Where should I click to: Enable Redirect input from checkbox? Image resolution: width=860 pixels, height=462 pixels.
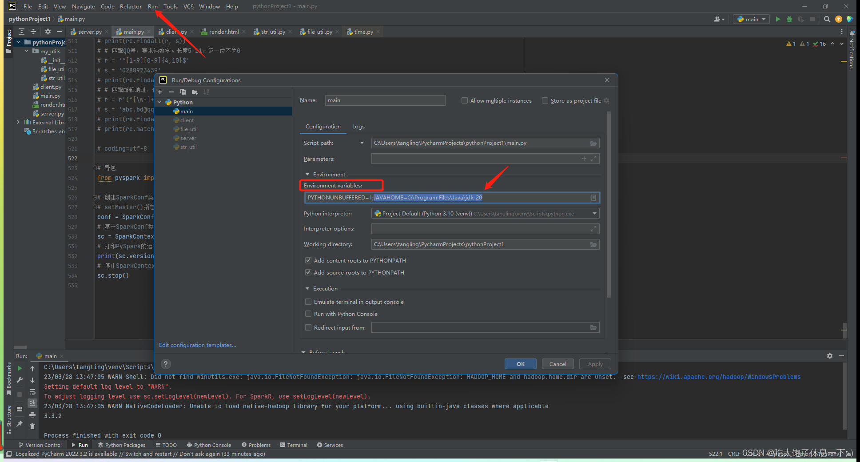[x=308, y=327]
